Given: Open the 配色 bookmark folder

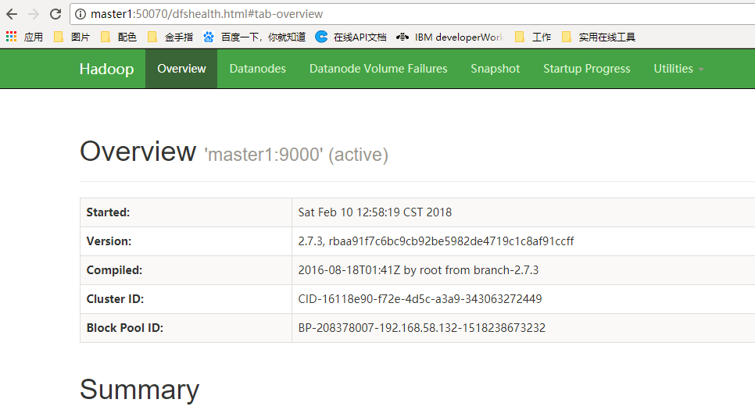Looking at the screenshot, I should click(x=119, y=37).
